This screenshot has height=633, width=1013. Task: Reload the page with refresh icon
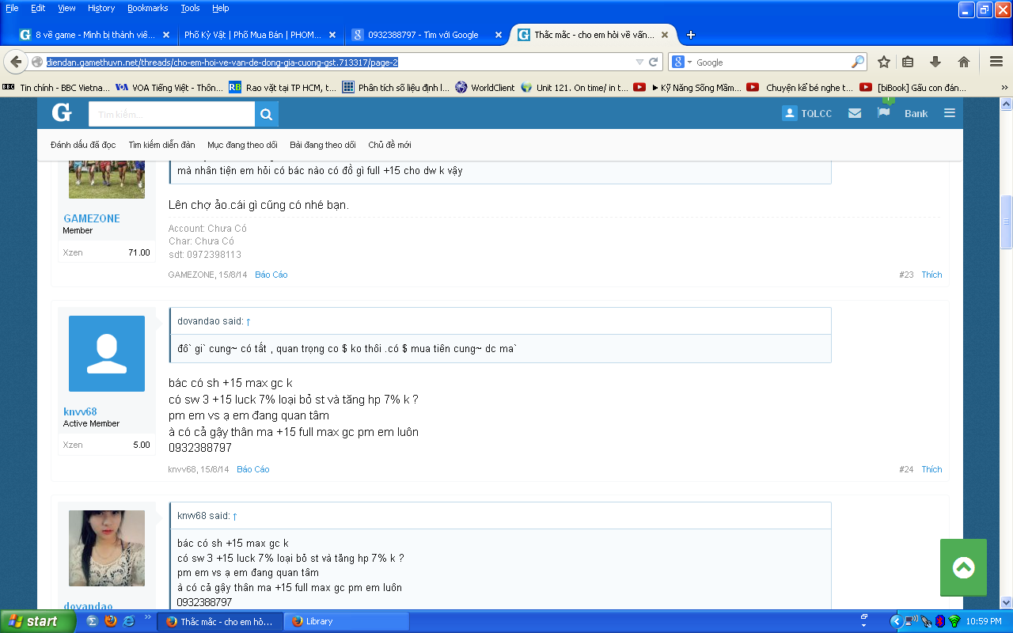tap(654, 62)
